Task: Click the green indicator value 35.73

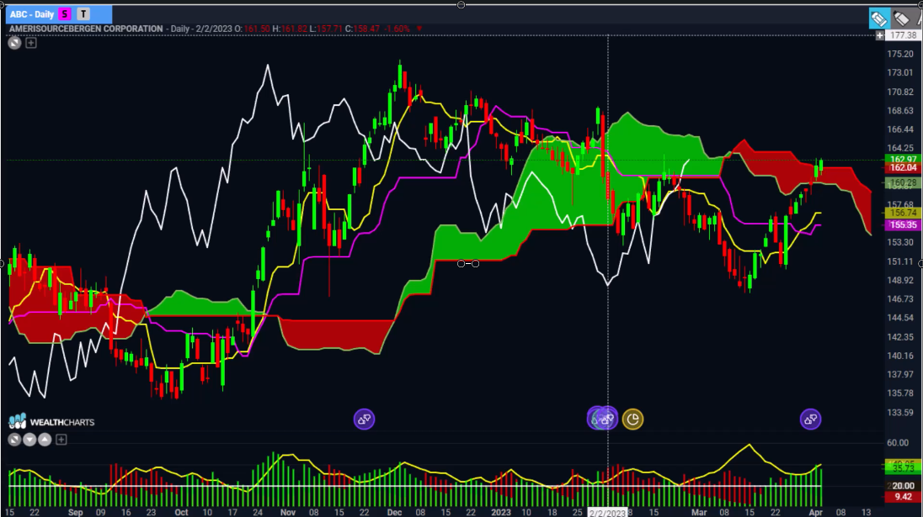Action: click(903, 468)
